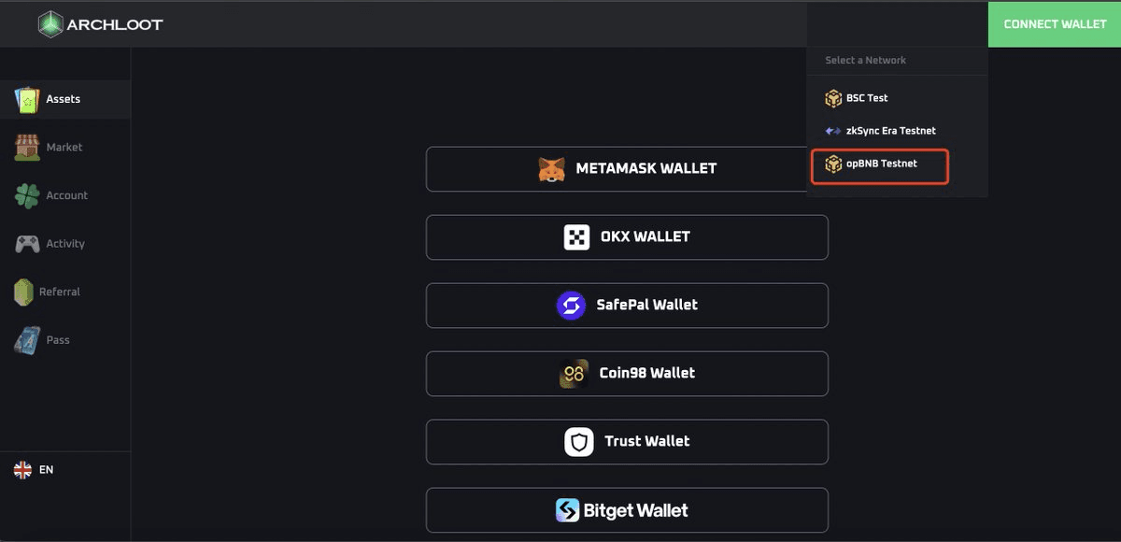Click the Account clover icon
This screenshot has height=542, width=1121.
[x=25, y=195]
